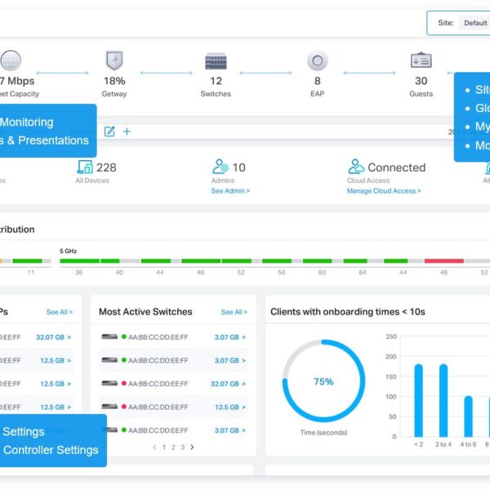Expand the 32.07 GB switch row arrow
490x490 pixels.
243,384
